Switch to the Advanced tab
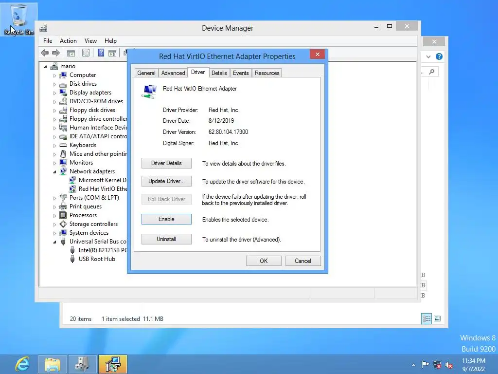The image size is (498, 374). pyautogui.click(x=173, y=73)
